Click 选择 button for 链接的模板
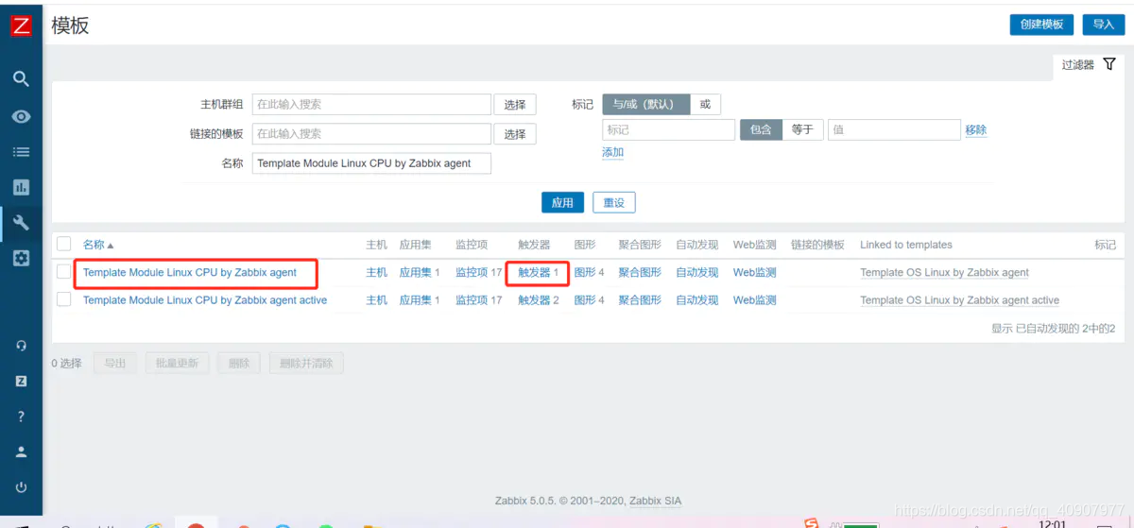The width and height of the screenshot is (1134, 528). (x=515, y=134)
